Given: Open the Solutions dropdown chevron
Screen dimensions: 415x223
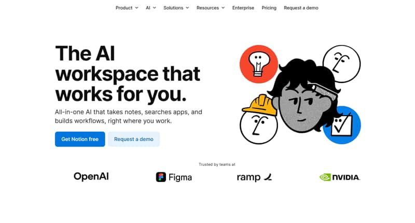Looking at the screenshot, I should click(187, 8).
